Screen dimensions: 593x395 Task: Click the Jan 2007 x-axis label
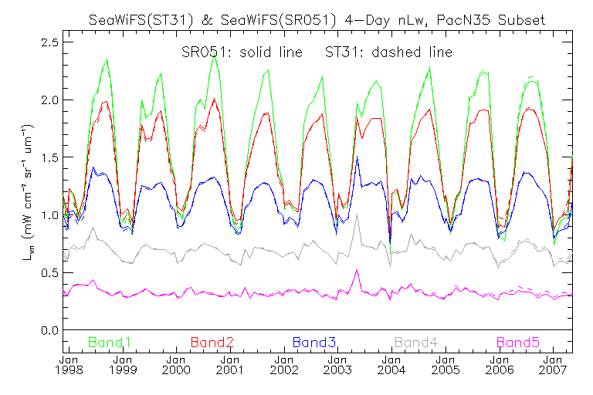(x=553, y=365)
